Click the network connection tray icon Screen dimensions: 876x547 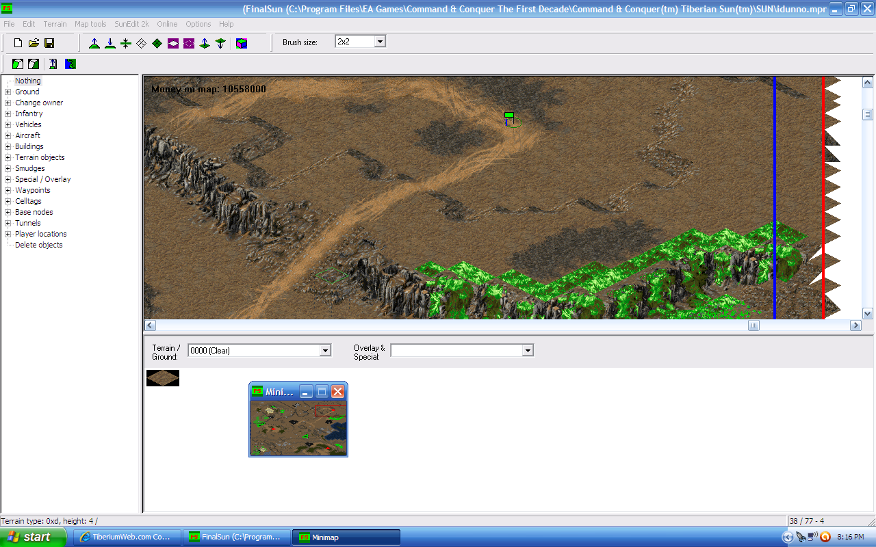coord(812,537)
